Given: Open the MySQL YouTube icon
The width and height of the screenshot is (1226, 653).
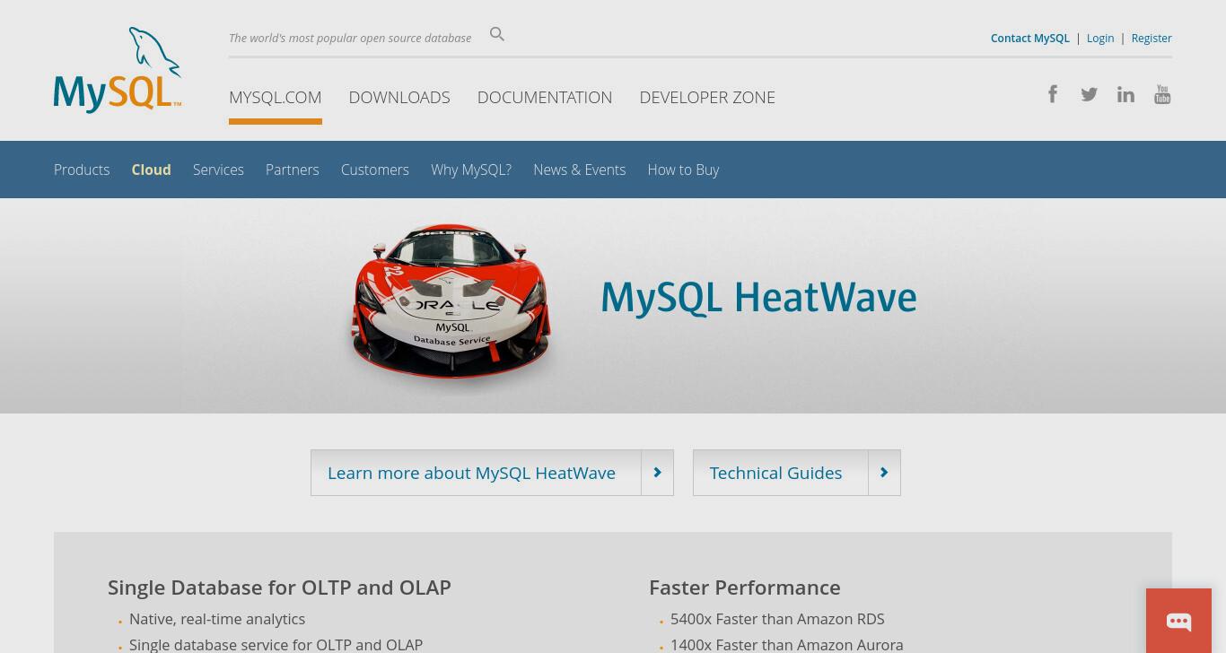Looking at the screenshot, I should (x=1162, y=94).
